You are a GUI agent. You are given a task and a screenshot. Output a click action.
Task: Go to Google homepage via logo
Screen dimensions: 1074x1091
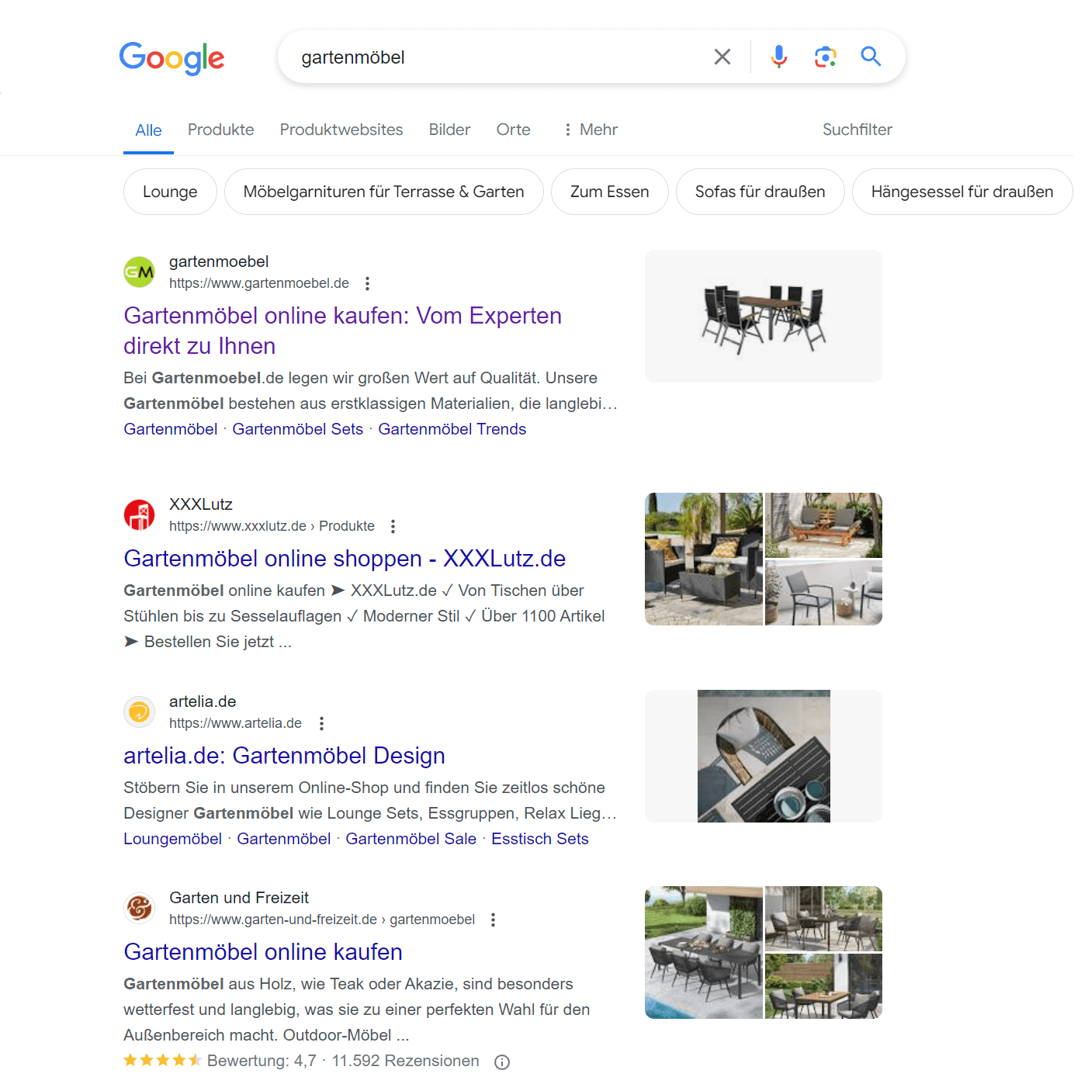[171, 58]
